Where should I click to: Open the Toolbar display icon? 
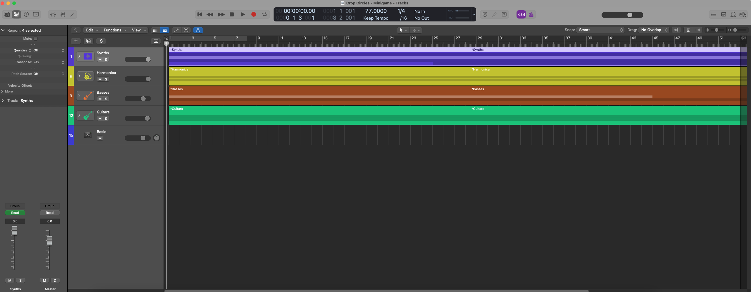pyautogui.click(x=36, y=14)
